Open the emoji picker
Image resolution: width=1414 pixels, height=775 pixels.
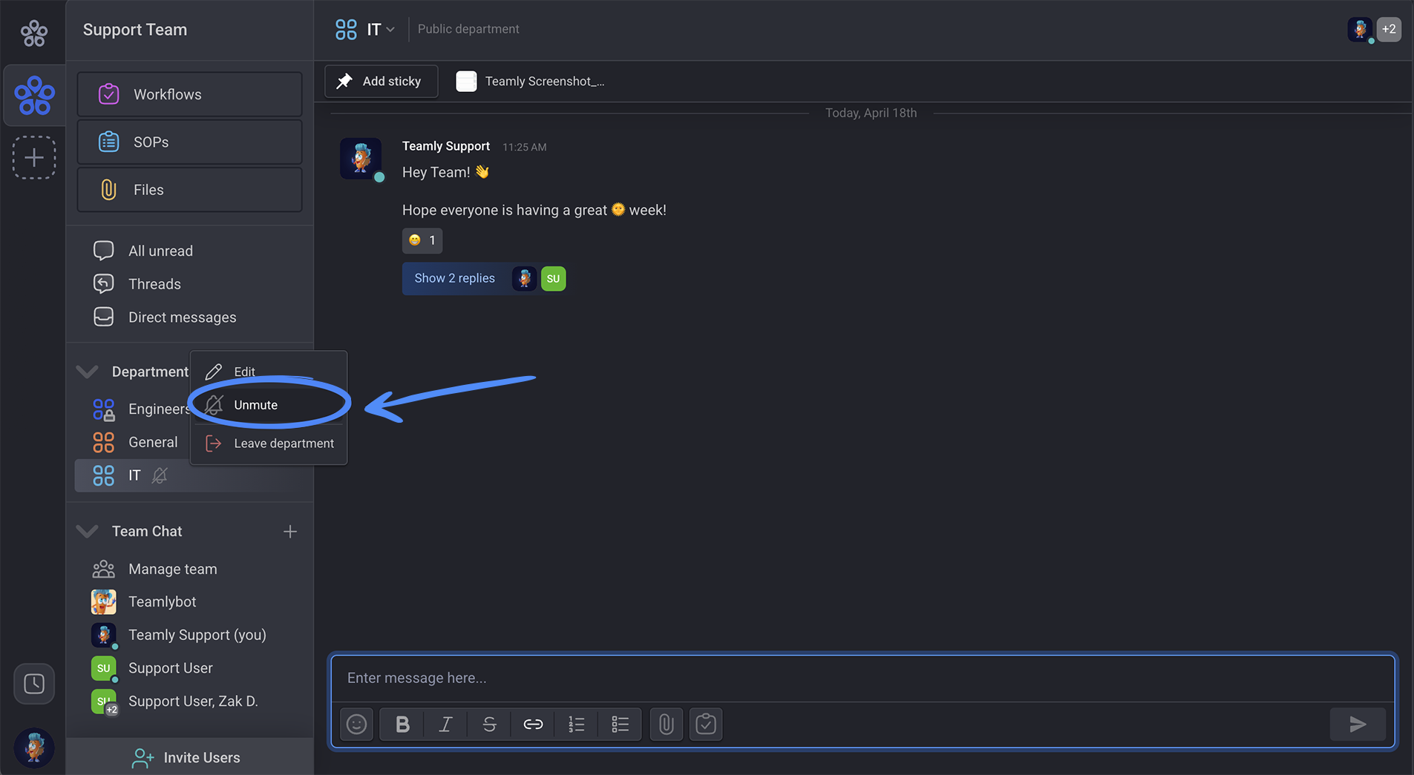356,724
